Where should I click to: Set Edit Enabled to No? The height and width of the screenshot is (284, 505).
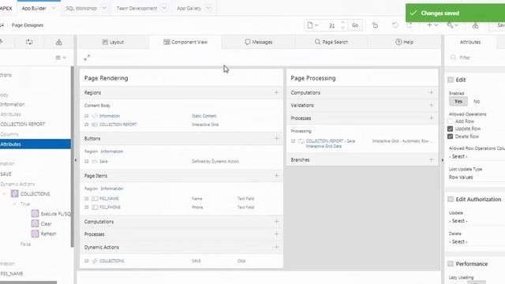point(477,102)
